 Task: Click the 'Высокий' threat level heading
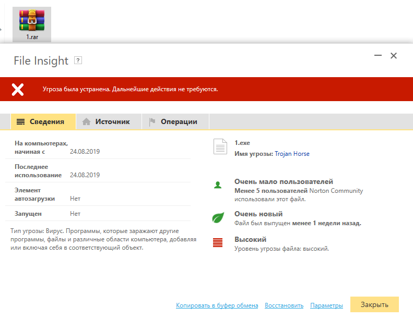click(250, 240)
